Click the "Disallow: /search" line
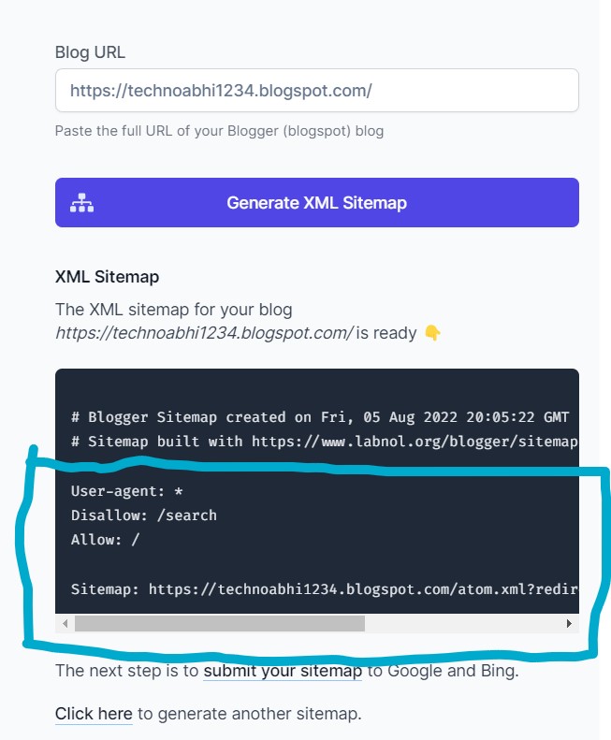The height and width of the screenshot is (740, 611). (143, 515)
